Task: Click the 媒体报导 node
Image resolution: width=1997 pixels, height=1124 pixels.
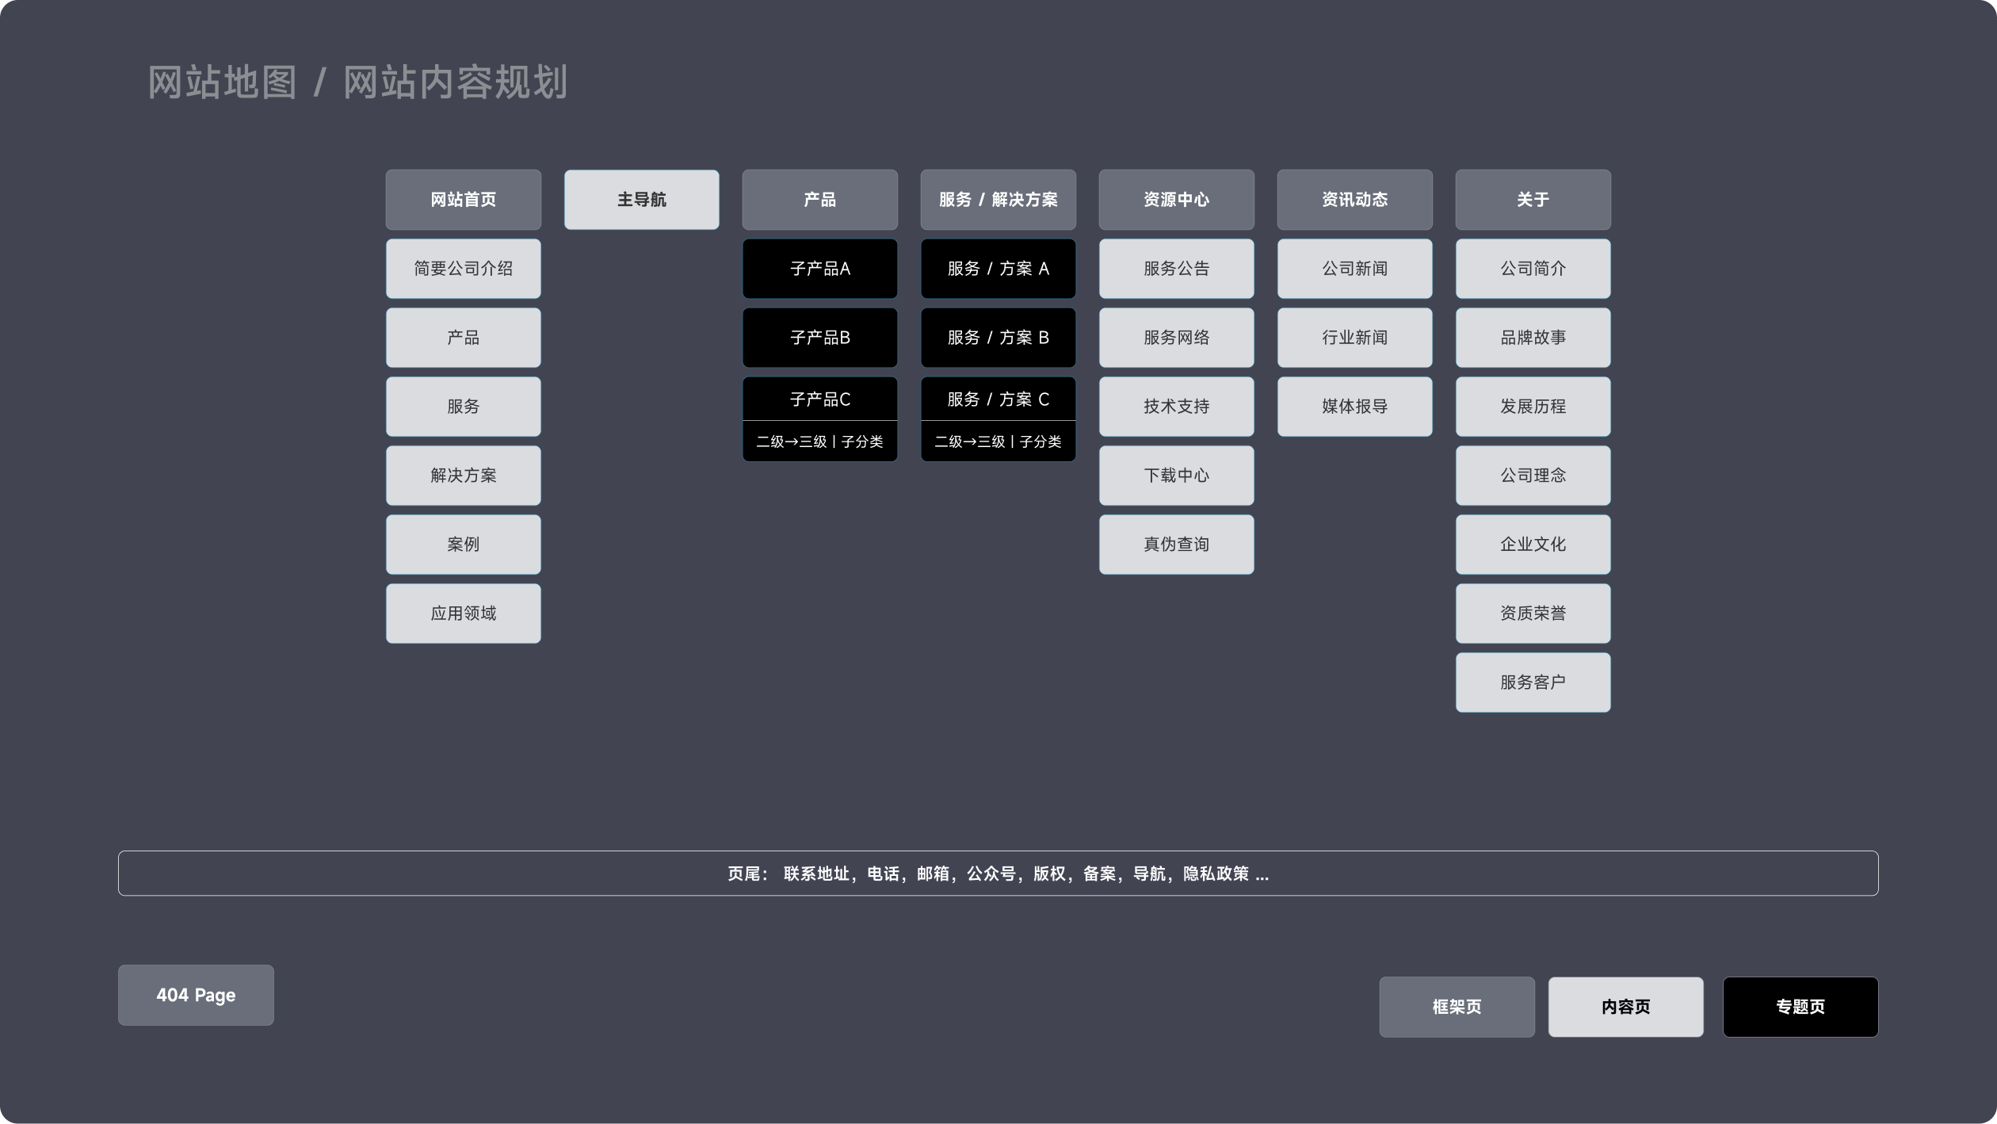Action: click(x=1354, y=406)
